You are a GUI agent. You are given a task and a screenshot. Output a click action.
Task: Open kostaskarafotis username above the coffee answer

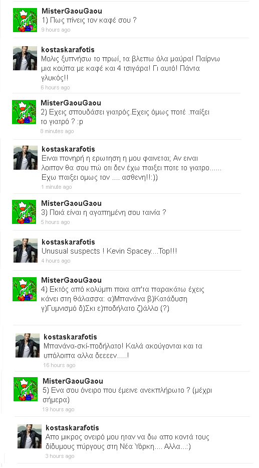tap(68, 50)
